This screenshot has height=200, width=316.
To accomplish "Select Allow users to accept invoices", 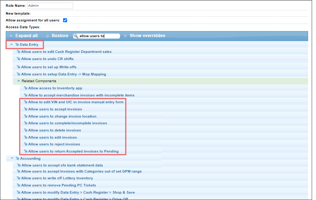I will click(x=55, y=109).
